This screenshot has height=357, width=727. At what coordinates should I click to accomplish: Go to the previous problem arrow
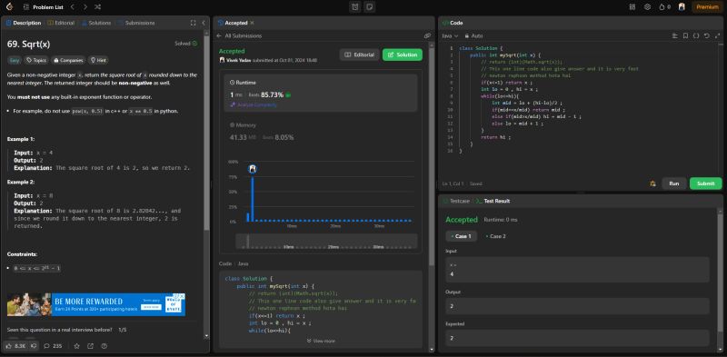[x=73, y=7]
